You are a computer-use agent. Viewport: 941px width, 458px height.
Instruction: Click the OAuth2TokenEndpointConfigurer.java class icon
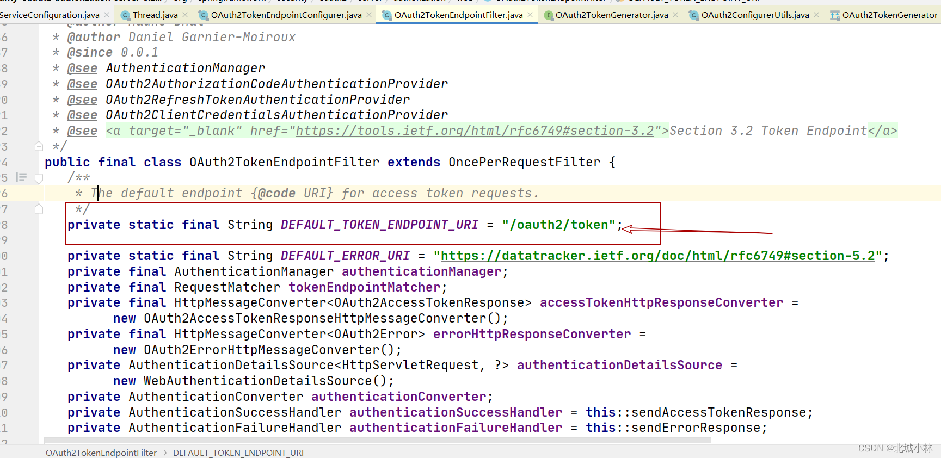(x=204, y=15)
